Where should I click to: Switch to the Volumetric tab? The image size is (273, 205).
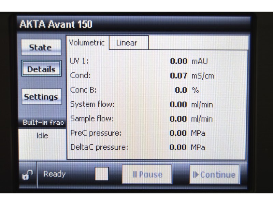click(88, 43)
